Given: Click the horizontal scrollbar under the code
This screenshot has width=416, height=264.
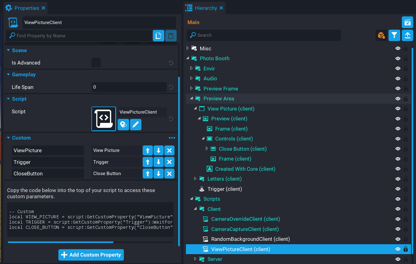Looking at the screenshot, I should (61, 242).
